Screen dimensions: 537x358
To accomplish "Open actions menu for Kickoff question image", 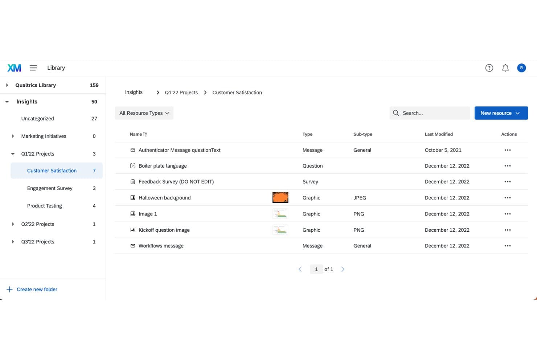I will pos(508,230).
